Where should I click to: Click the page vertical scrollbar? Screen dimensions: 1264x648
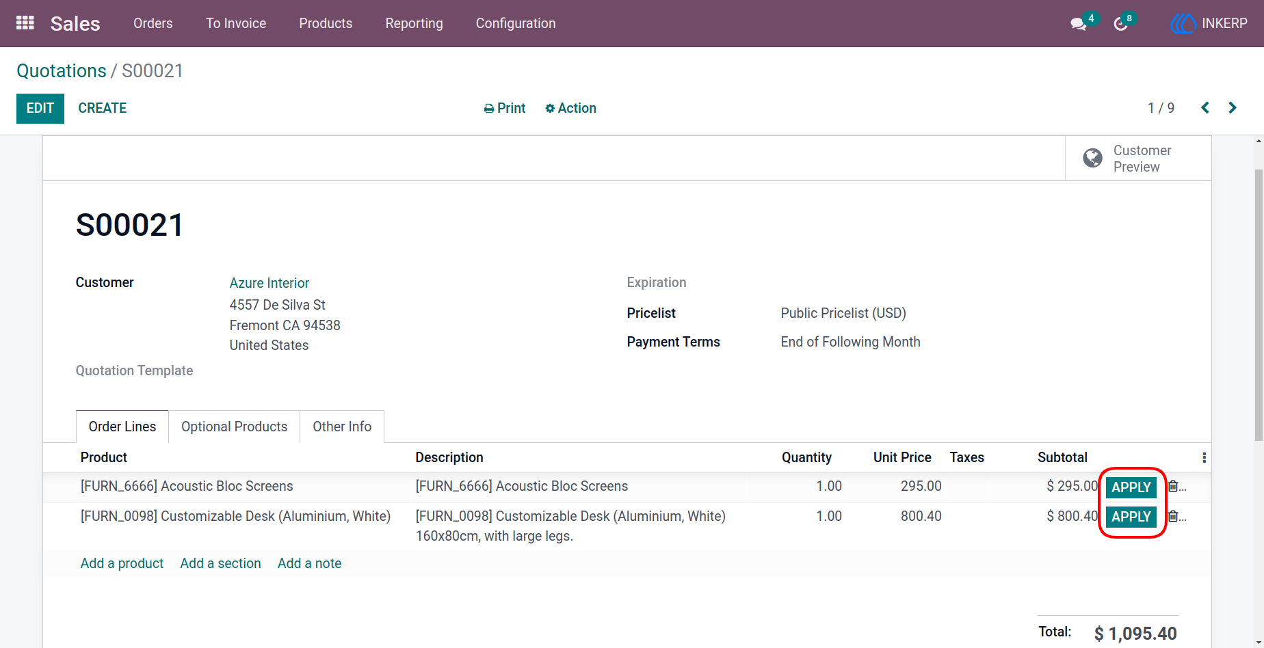[1259, 304]
